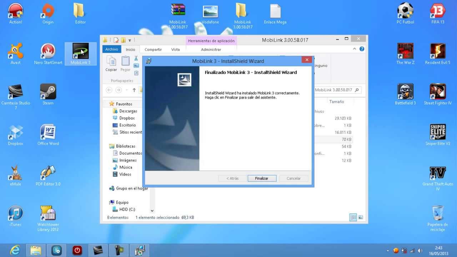Open the Camtasia Studio 7 desktop icon
Screen dimensions: 457x257
click(x=16, y=97)
